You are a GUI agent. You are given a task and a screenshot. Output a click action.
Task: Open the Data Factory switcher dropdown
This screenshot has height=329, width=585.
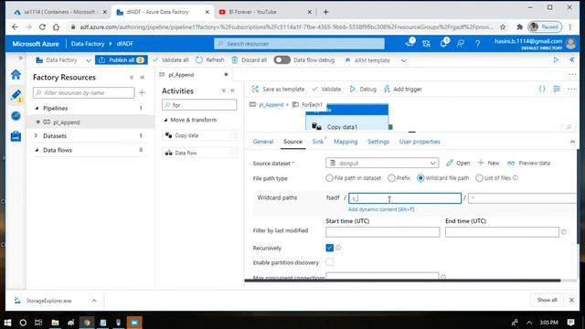pos(89,60)
